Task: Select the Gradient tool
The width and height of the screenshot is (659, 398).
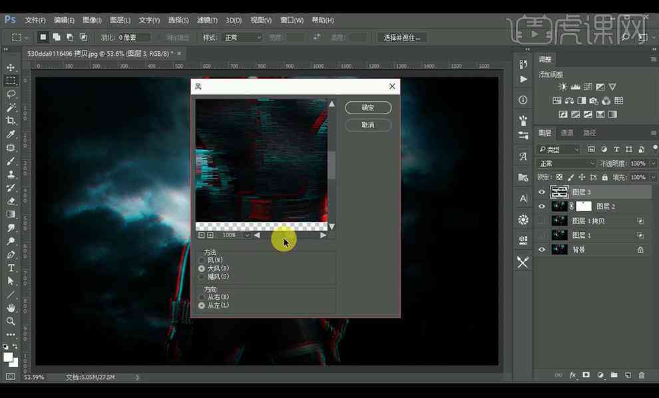Action: pos(11,215)
